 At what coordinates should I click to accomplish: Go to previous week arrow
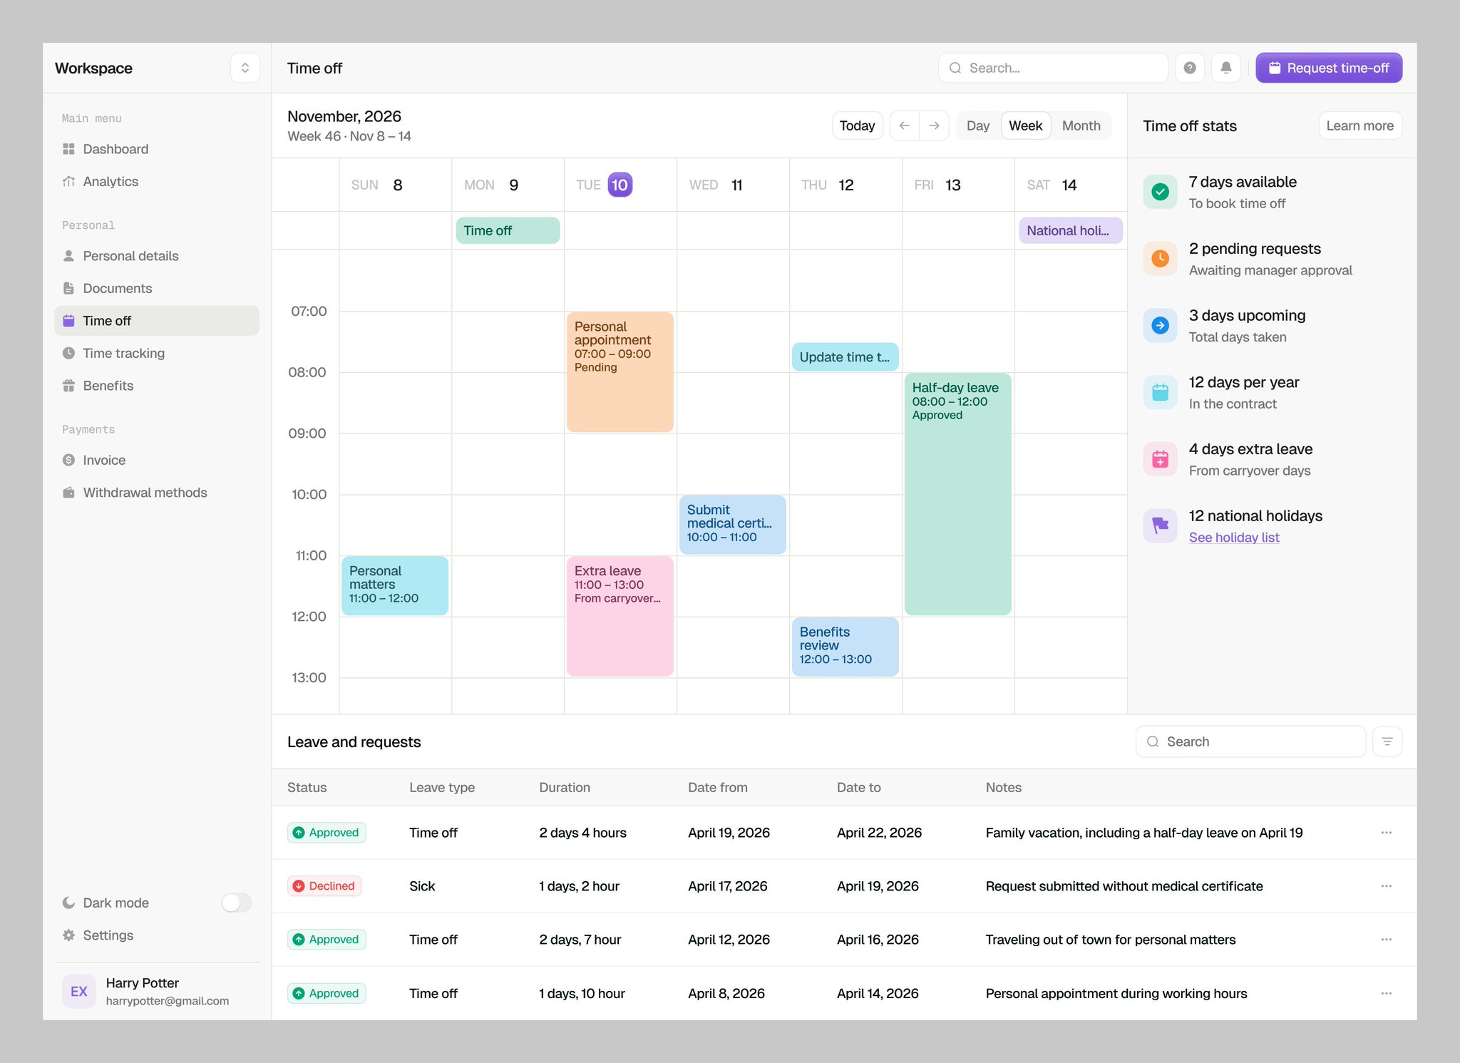click(x=905, y=125)
